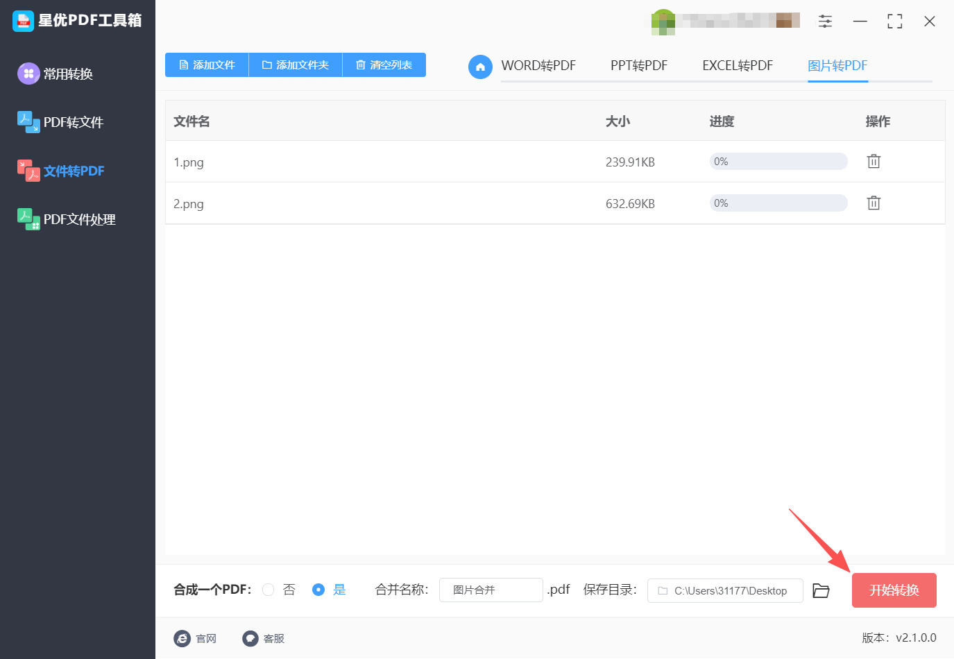
Task: Select the PDF文件处理 sidebar item
Action: tap(67, 219)
